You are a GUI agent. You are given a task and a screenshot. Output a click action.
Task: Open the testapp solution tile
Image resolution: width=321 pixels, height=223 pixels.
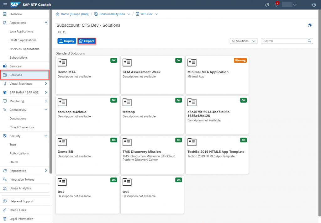coord(152,115)
